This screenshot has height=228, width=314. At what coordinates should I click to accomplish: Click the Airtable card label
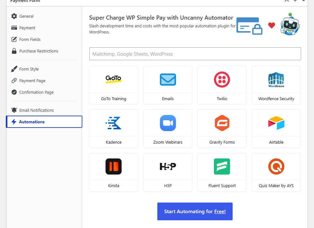(276, 142)
